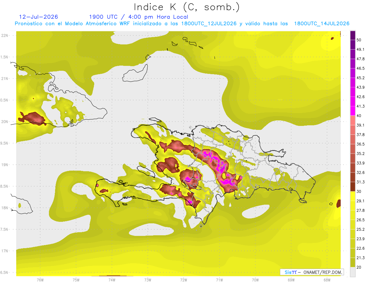Image resolution: width=367 pixels, height=284 pixels.
Task: Click the colorbar value "49.1"
Action: click(x=361, y=49)
